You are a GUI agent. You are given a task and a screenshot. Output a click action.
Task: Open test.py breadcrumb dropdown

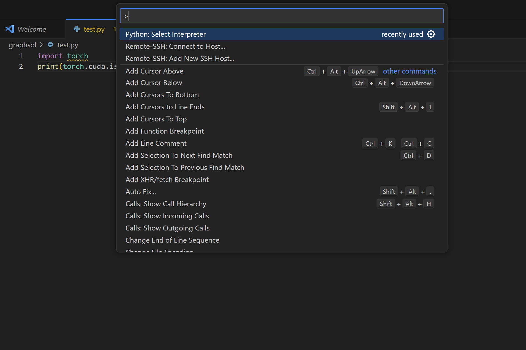tap(67, 45)
